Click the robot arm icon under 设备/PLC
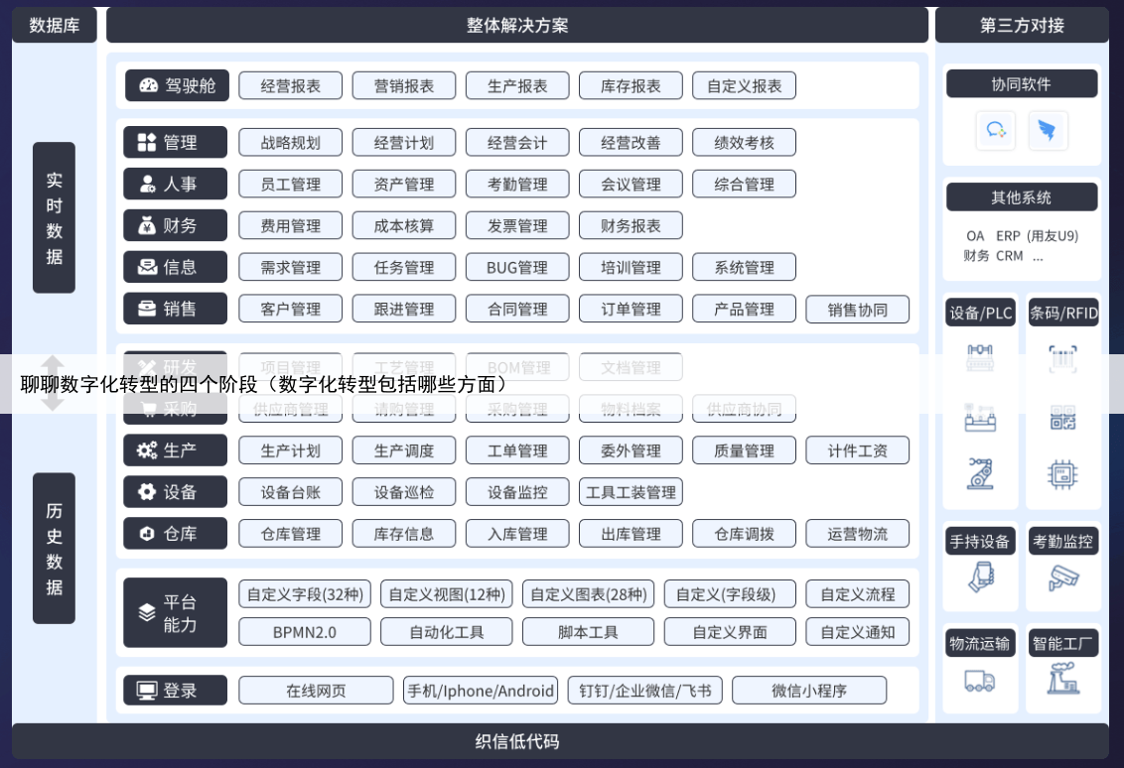The image size is (1124, 768). (x=980, y=473)
